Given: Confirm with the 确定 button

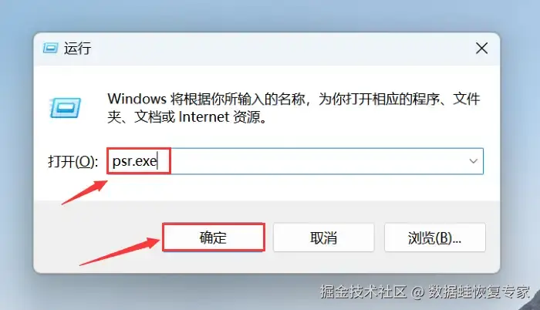Looking at the screenshot, I should pos(214,238).
